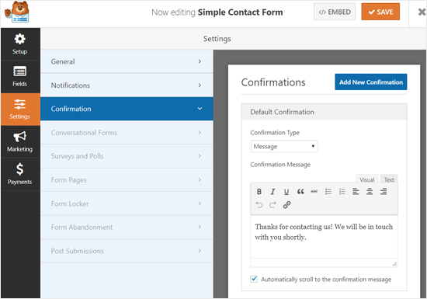The width and height of the screenshot is (427, 299).
Task: Open the Payments dollar panel
Action: click(x=20, y=174)
